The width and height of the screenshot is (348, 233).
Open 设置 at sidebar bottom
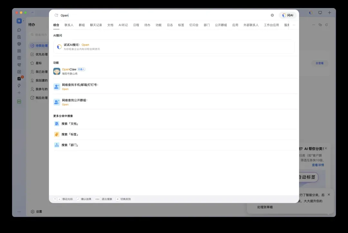[x=36, y=211]
